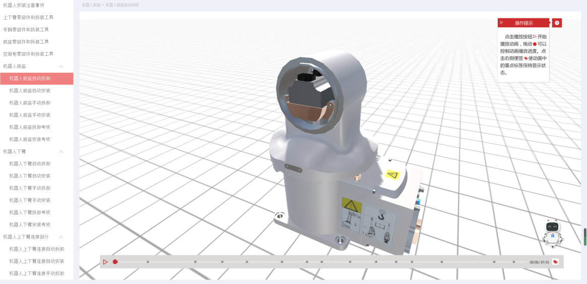Screen dimensions: 587x284
Task: Select 机器人下臂自动拆卸 lesson
Action: click(30, 164)
